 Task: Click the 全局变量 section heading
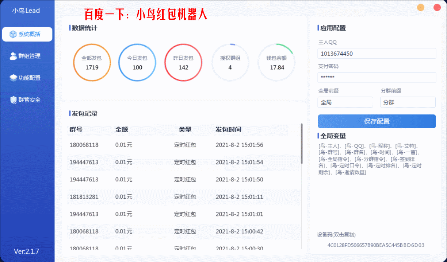[x=333, y=136]
